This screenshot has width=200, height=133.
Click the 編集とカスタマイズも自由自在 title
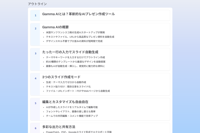65,102
